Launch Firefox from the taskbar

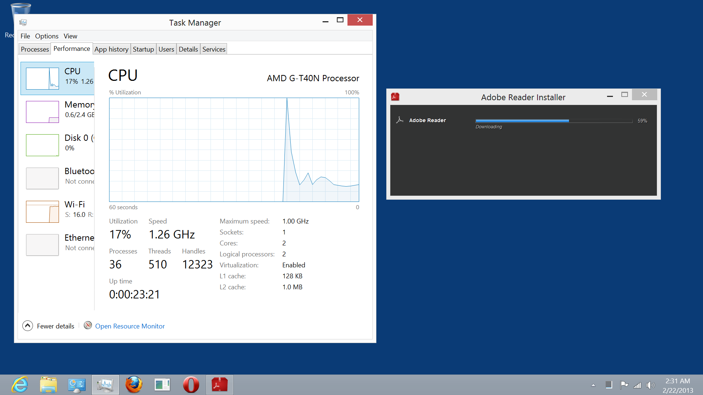tap(134, 385)
